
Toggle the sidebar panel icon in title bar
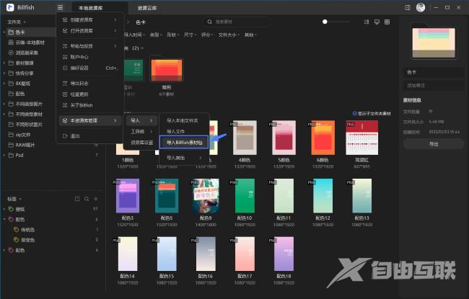[x=408, y=7]
